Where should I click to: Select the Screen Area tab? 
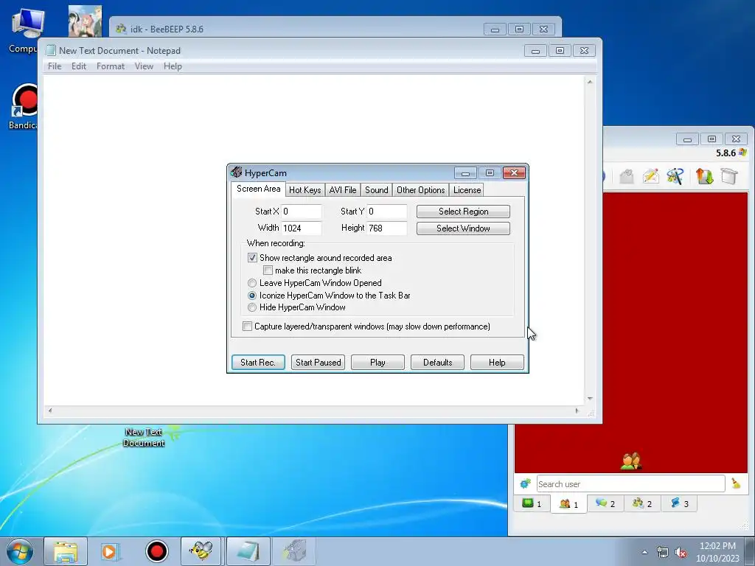259,189
